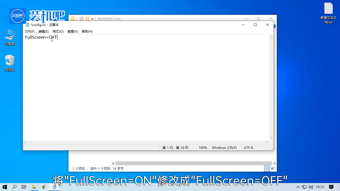This screenshot has width=340, height=191.
Task: Click the volume speaker tray icon
Action: click(311, 187)
